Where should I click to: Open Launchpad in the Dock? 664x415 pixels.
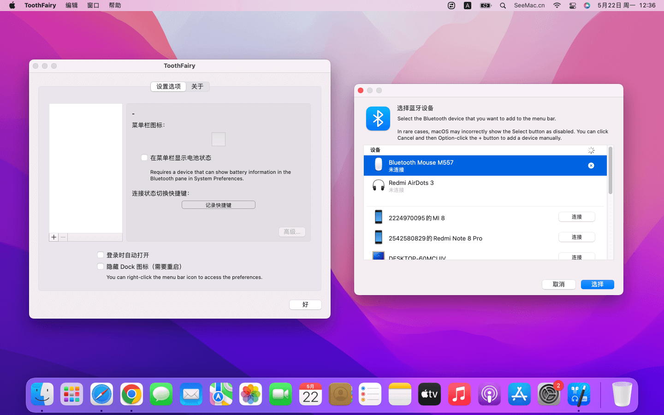[x=71, y=394]
